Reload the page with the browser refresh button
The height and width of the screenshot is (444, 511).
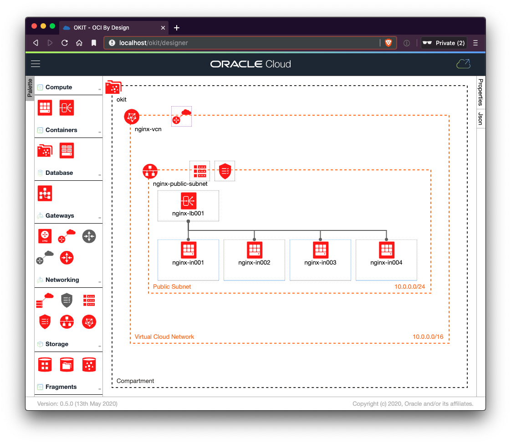point(65,42)
